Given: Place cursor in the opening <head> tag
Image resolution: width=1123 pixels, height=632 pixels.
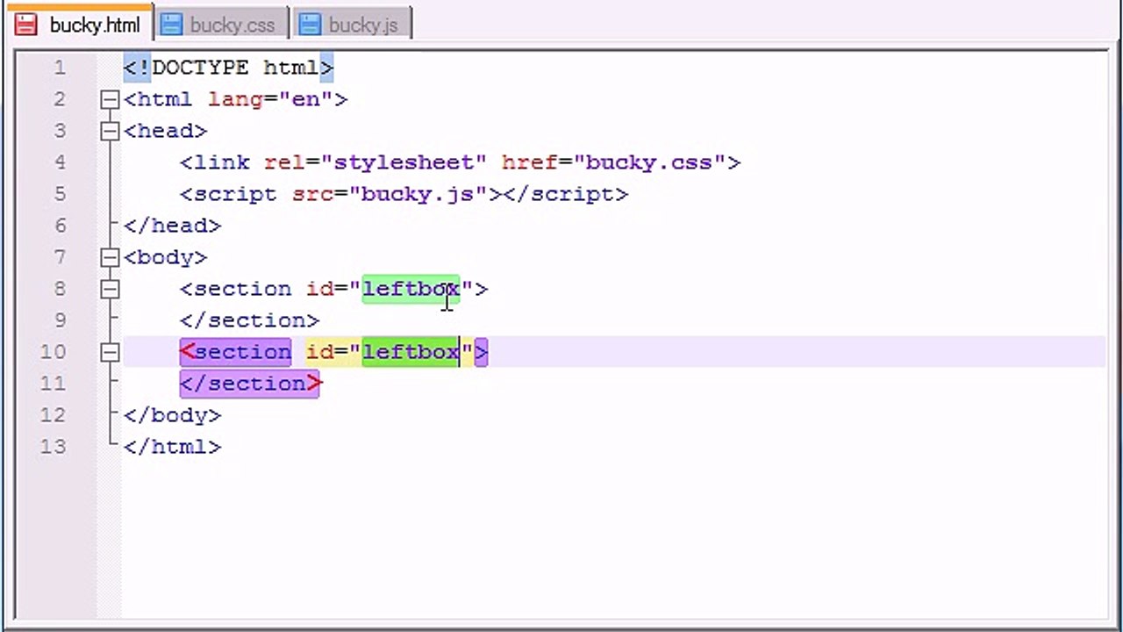Looking at the screenshot, I should 166,131.
